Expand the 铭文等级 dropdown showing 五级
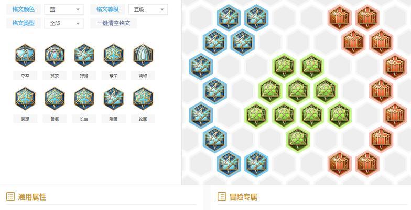The image size is (411, 210). point(148,9)
